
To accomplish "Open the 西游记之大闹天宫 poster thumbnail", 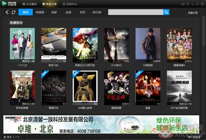I will pos(85,45).
